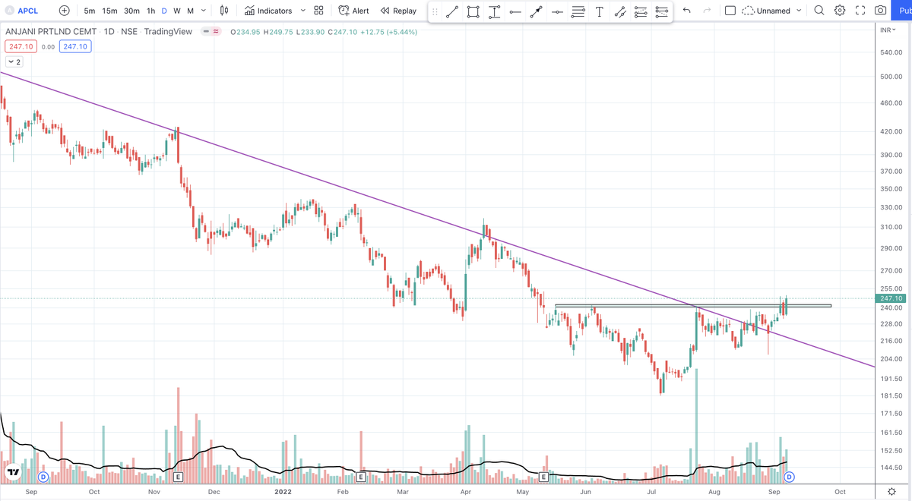
Task: Select the Horizontal Line tool
Action: 557,11
